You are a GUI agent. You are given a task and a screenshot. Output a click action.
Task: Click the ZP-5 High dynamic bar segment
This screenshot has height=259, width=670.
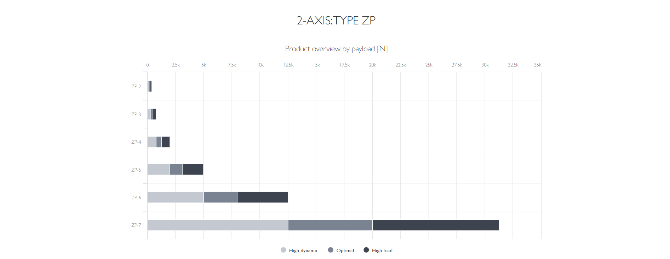[x=159, y=169]
